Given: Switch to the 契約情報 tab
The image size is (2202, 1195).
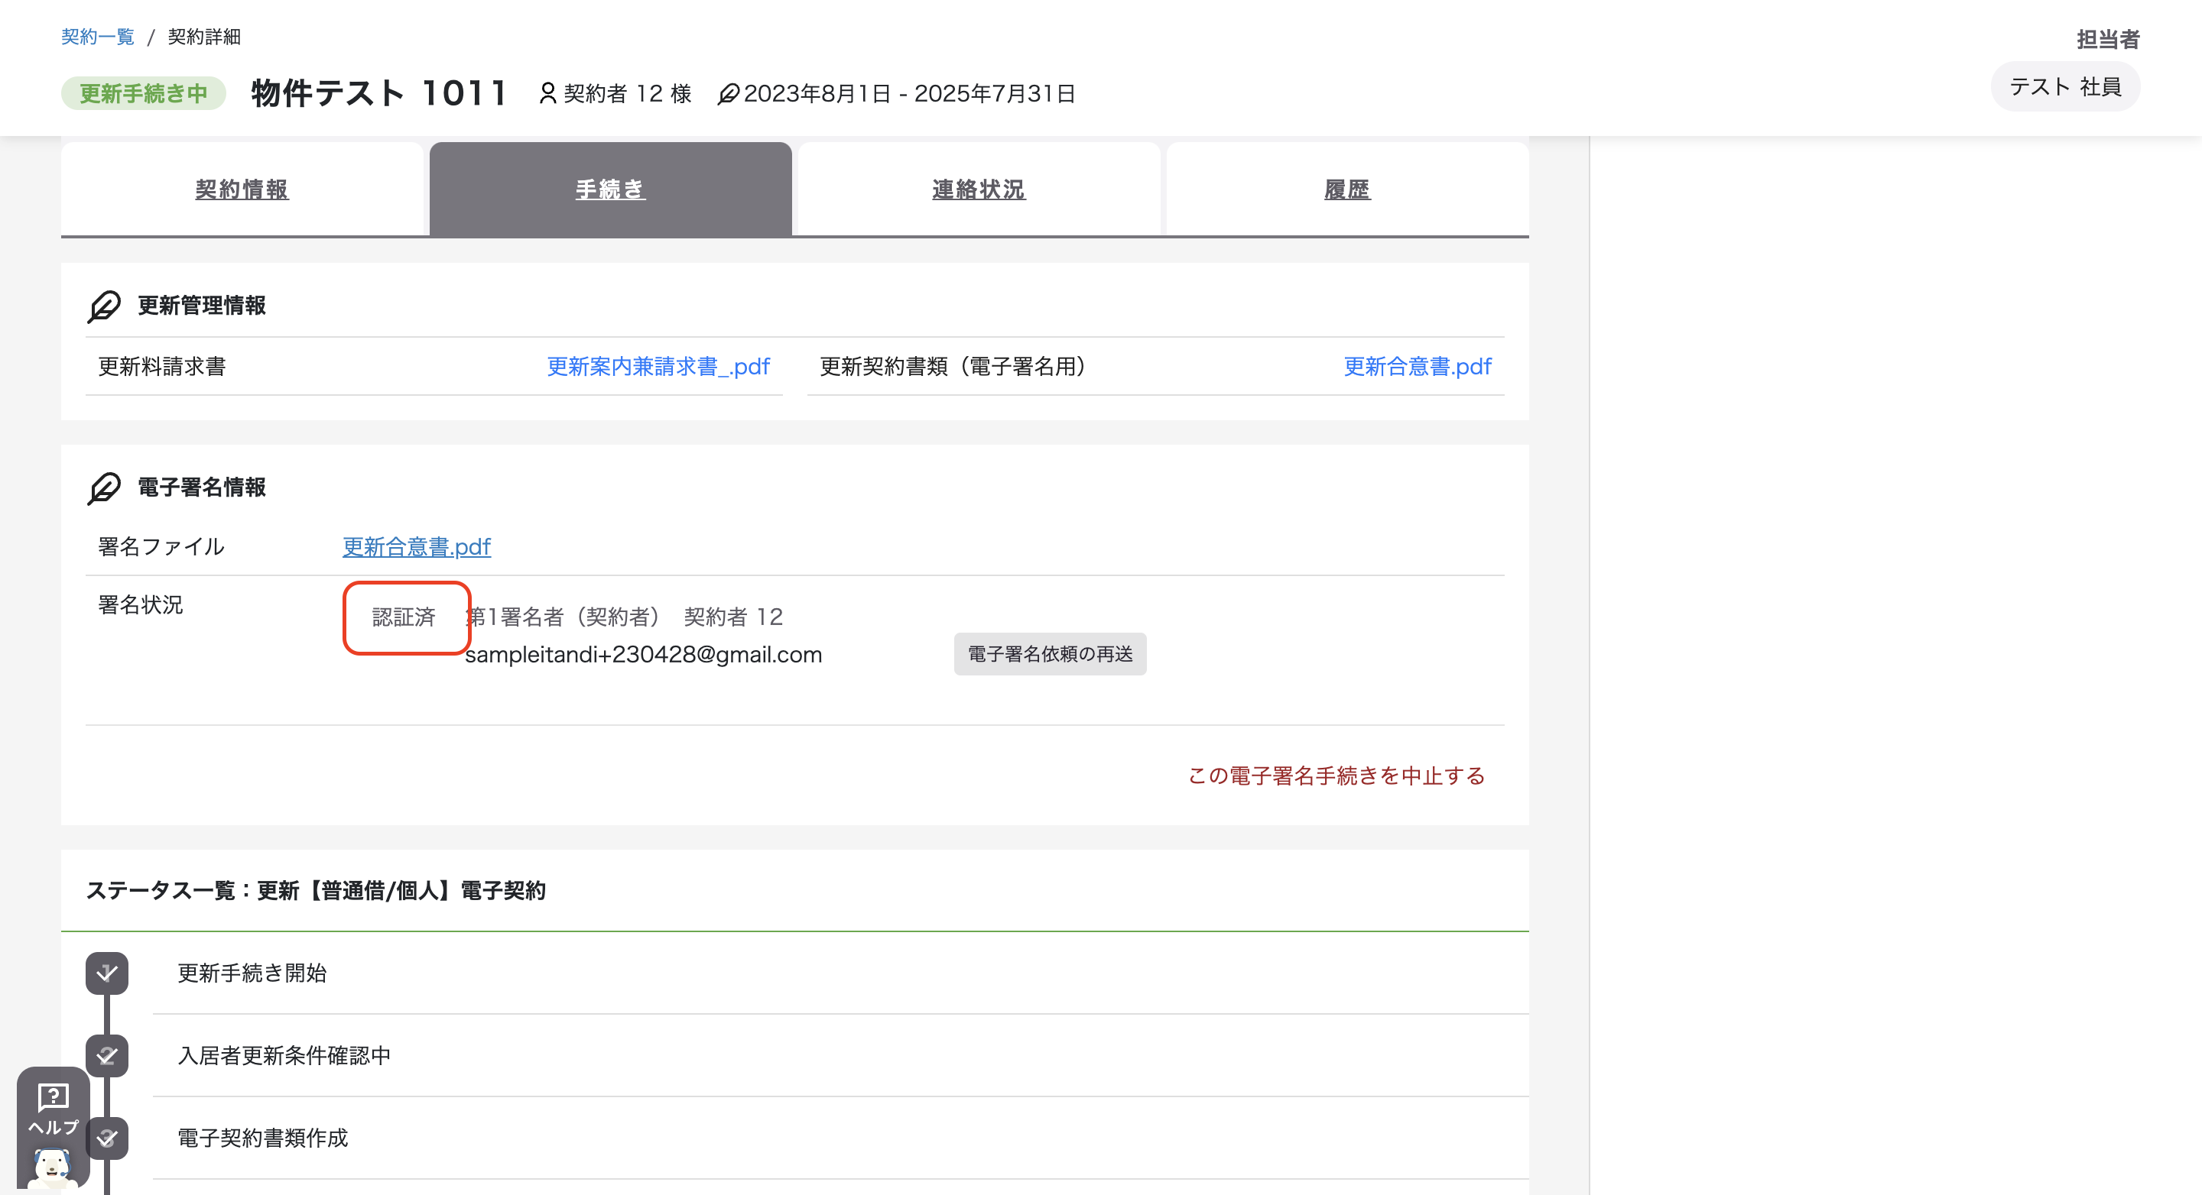Looking at the screenshot, I should click(242, 189).
